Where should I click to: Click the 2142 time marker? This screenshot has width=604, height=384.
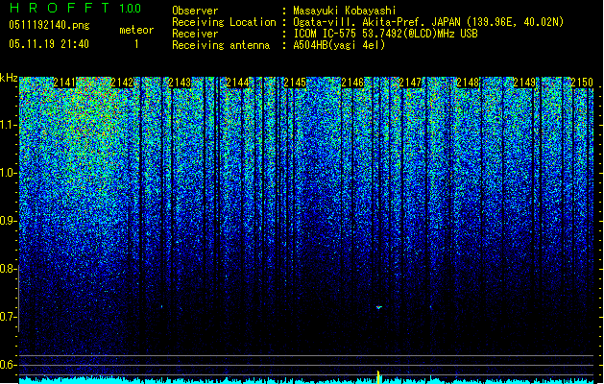point(122,83)
